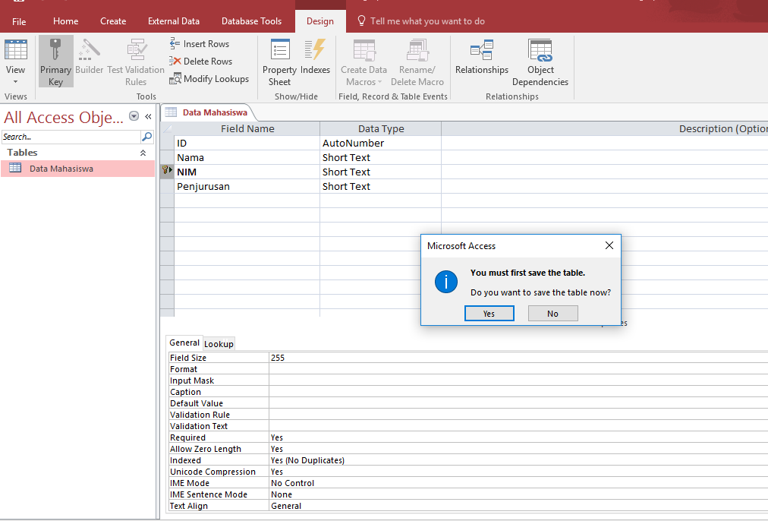
Task: Toggle the Property Sheet pane
Action: 280,62
